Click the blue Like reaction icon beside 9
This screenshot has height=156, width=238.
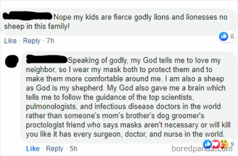point(207,144)
